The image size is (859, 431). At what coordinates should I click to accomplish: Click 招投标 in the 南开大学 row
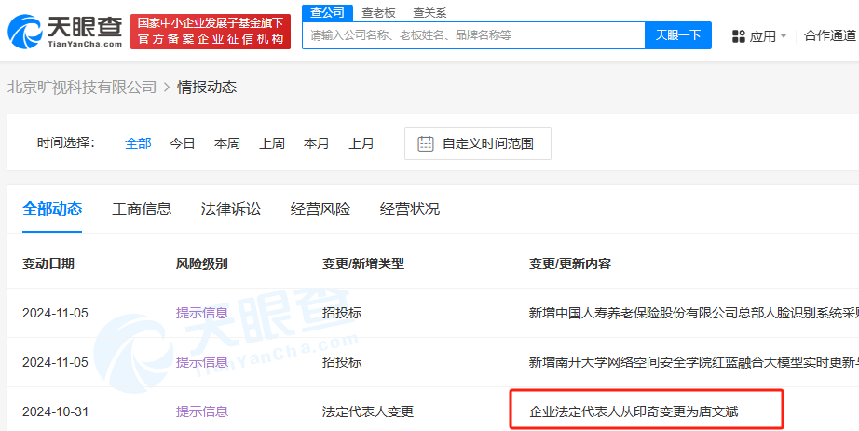pos(343,362)
